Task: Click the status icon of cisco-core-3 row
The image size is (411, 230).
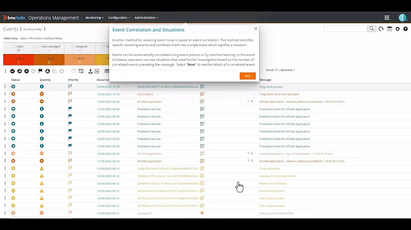Action: click(13, 94)
